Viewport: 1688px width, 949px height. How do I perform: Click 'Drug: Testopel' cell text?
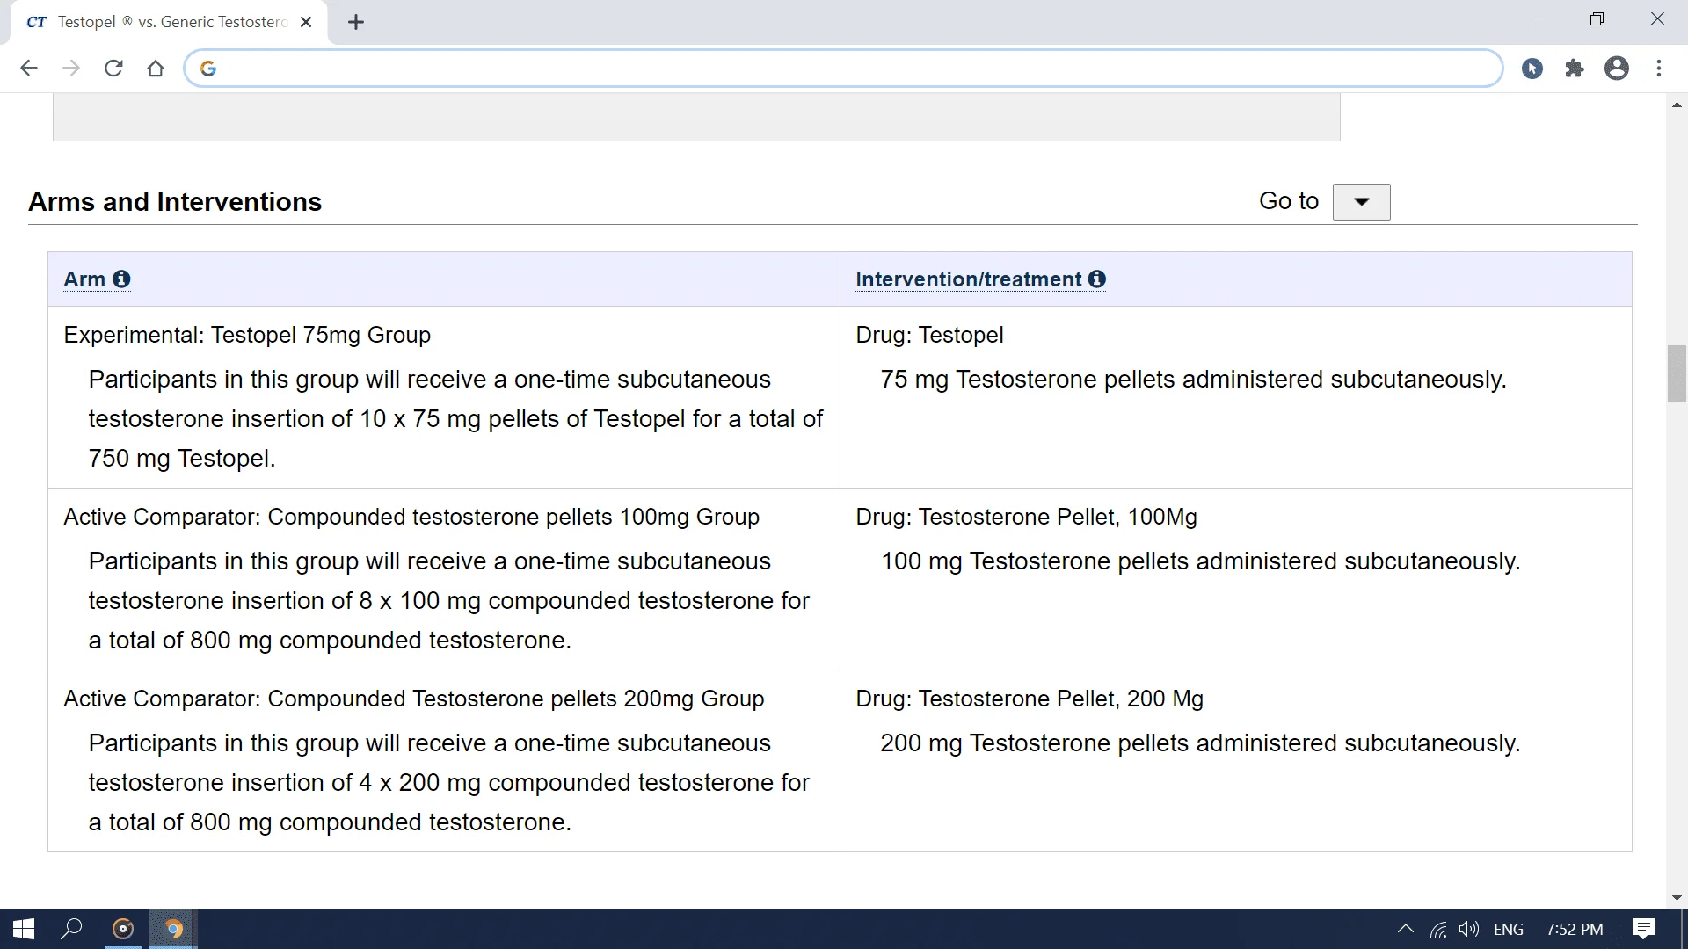tap(929, 335)
